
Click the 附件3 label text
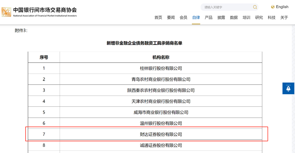click(x=21, y=31)
